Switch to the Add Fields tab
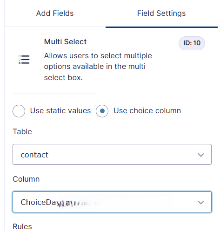220x231 pixels. [55, 13]
